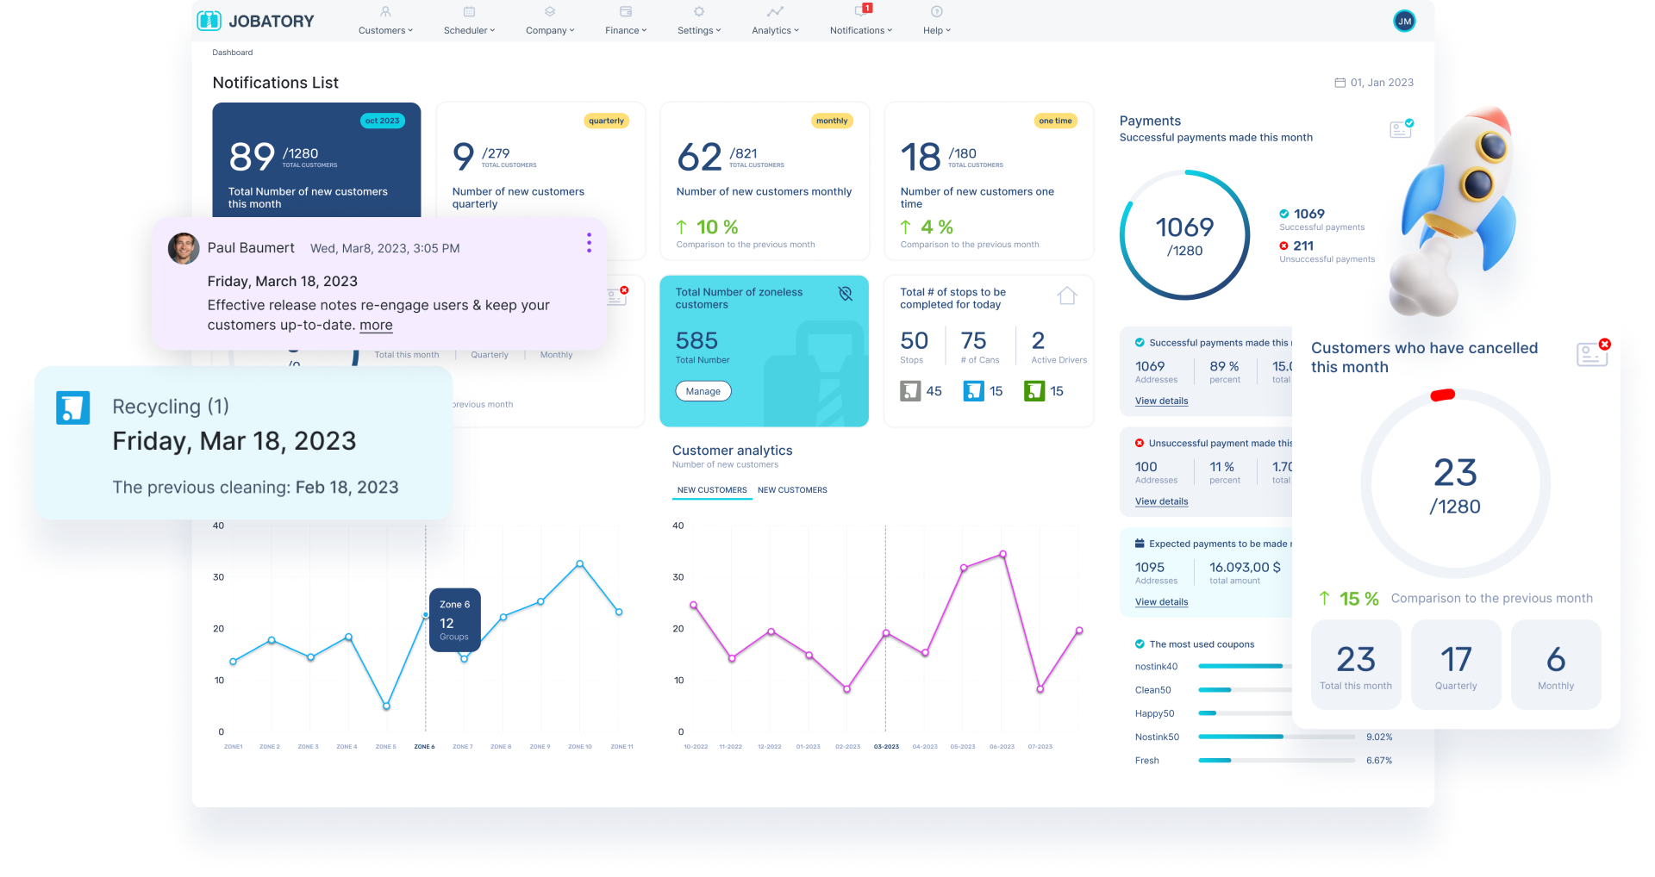Viewport: 1655px width, 877px height.
Task: Open View details under successful payments
Action: (1161, 401)
